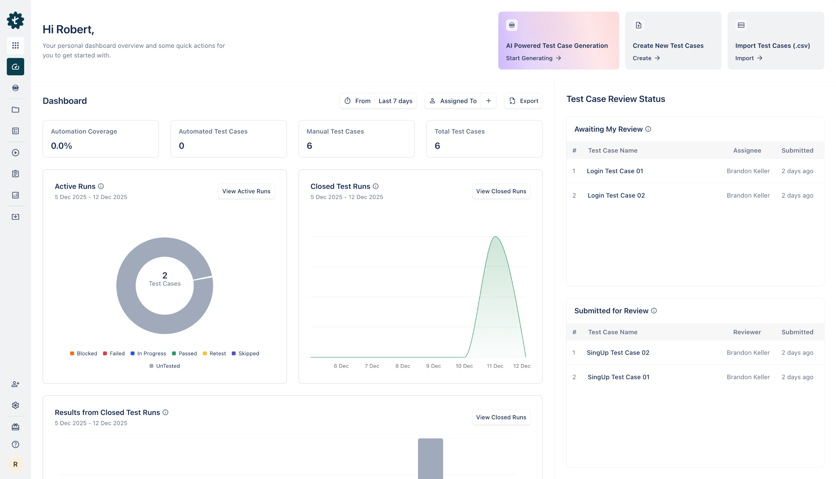Viewport: 836px width, 479px height.
Task: Click info icon next to Active Runs
Action: point(101,186)
